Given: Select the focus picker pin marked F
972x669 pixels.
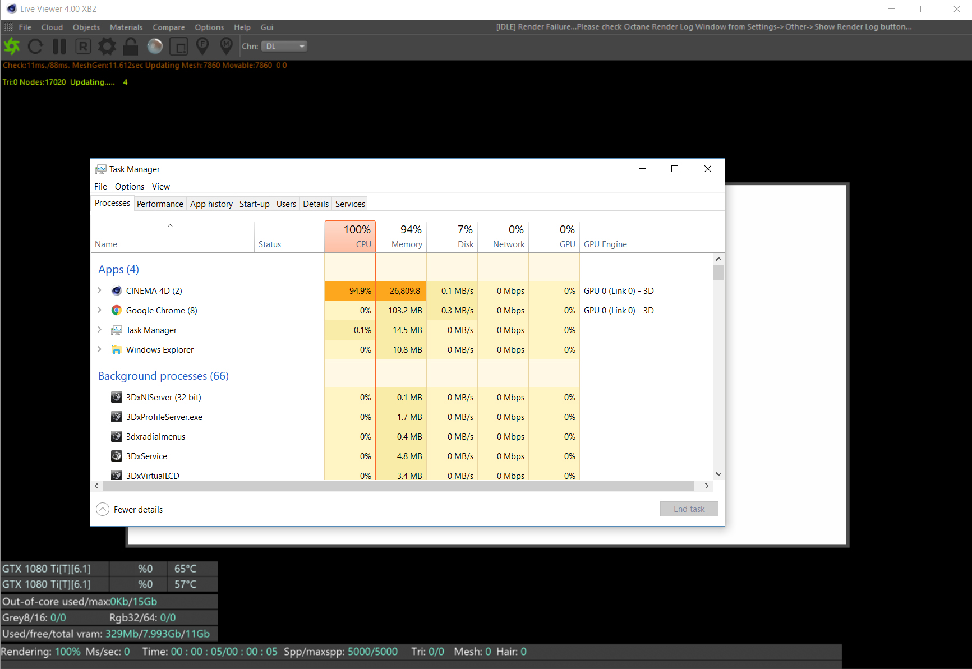Looking at the screenshot, I should click(202, 46).
